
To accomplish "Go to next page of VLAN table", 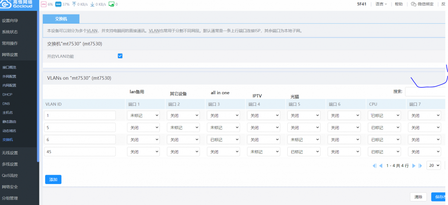I will point(414,166).
